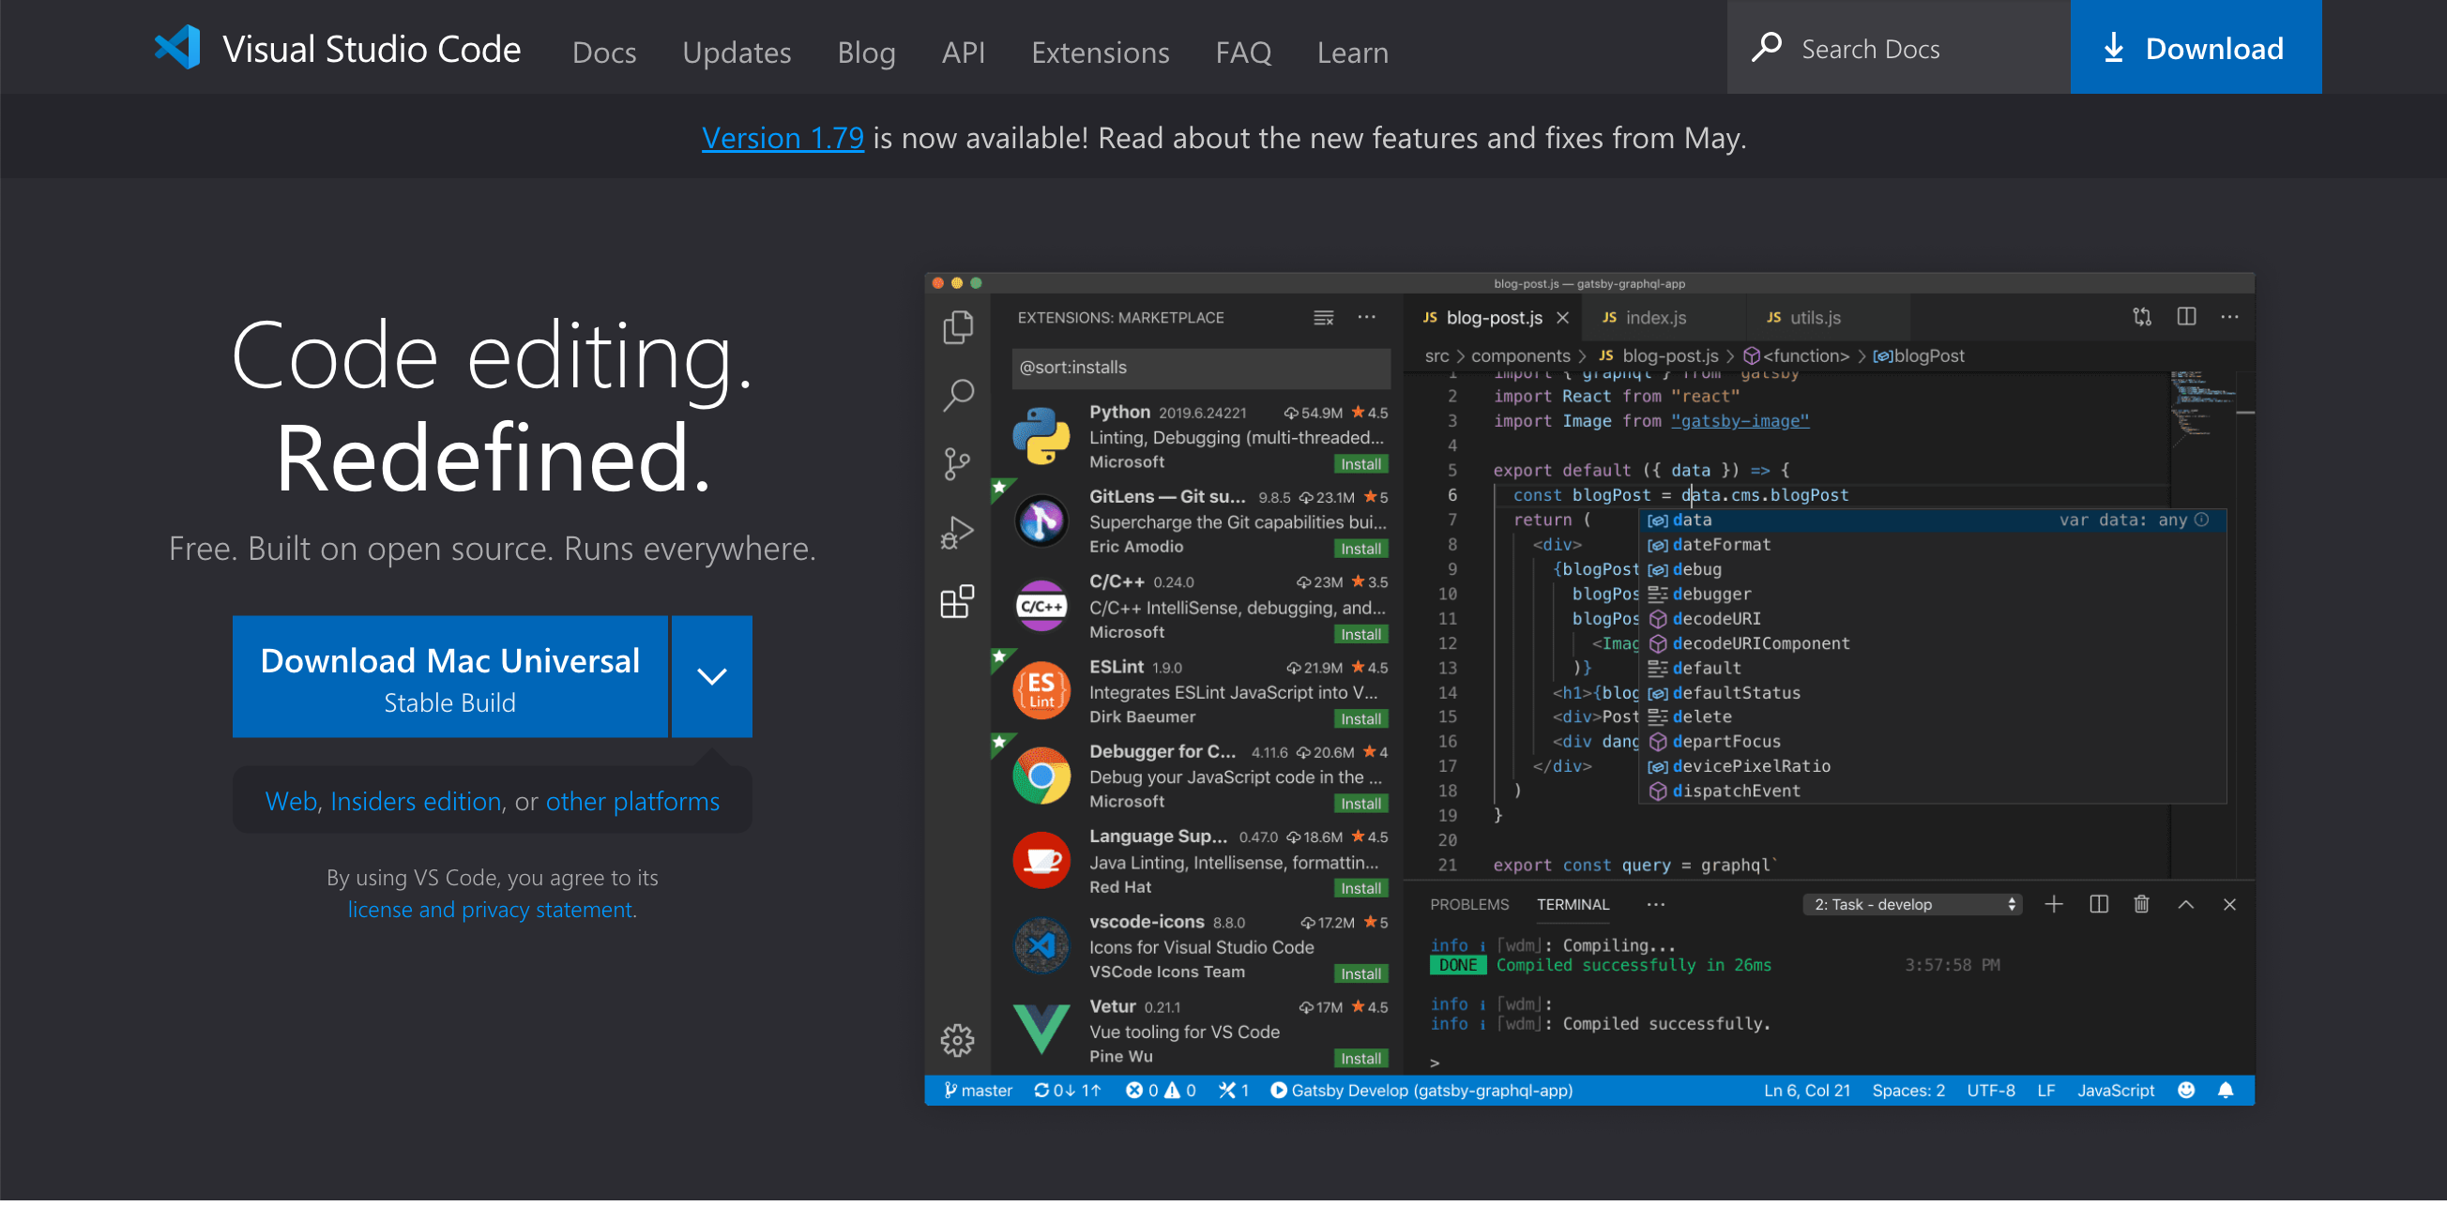Switch to the index.js editor tab
This screenshot has width=2447, height=1206.
point(1663,318)
